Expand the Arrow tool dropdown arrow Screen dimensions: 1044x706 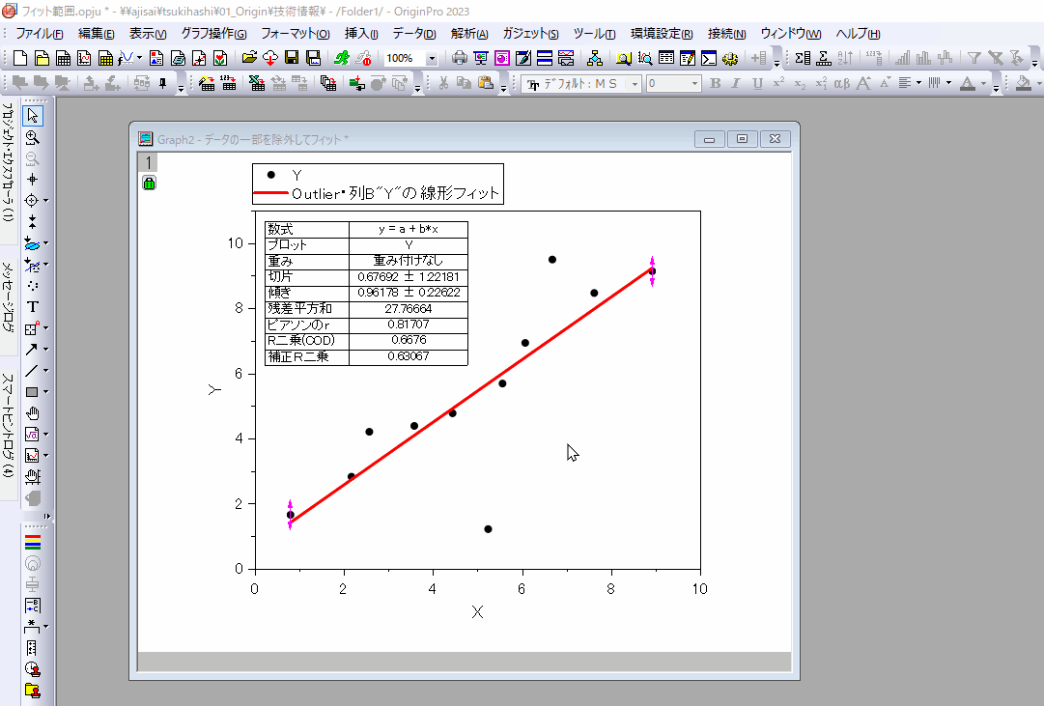(x=45, y=349)
